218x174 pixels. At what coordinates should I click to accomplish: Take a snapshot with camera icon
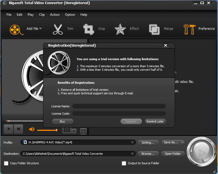click(x=67, y=130)
